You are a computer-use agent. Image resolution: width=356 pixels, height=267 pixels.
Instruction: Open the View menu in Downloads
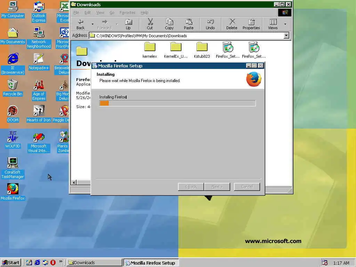100,13
